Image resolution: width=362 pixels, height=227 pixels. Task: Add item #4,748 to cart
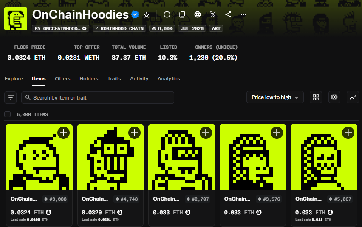click(x=134, y=133)
